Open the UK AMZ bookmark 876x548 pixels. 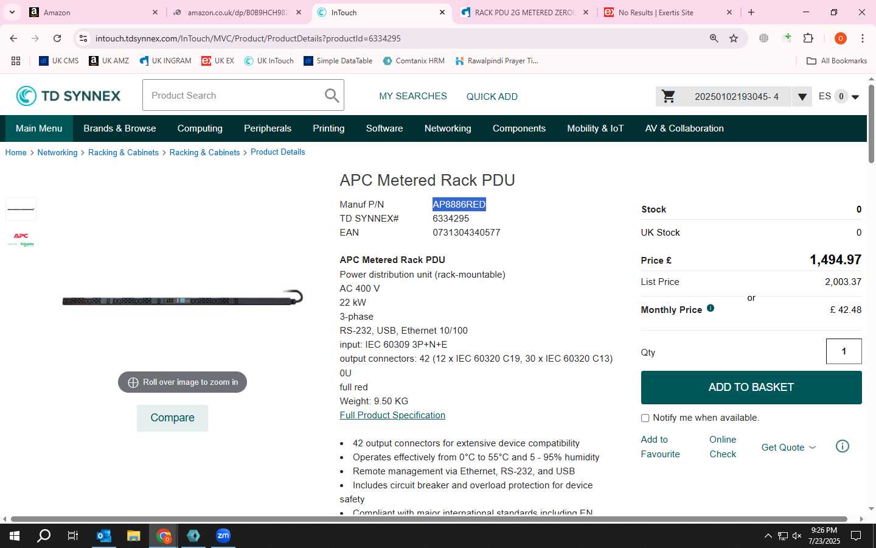pos(109,61)
